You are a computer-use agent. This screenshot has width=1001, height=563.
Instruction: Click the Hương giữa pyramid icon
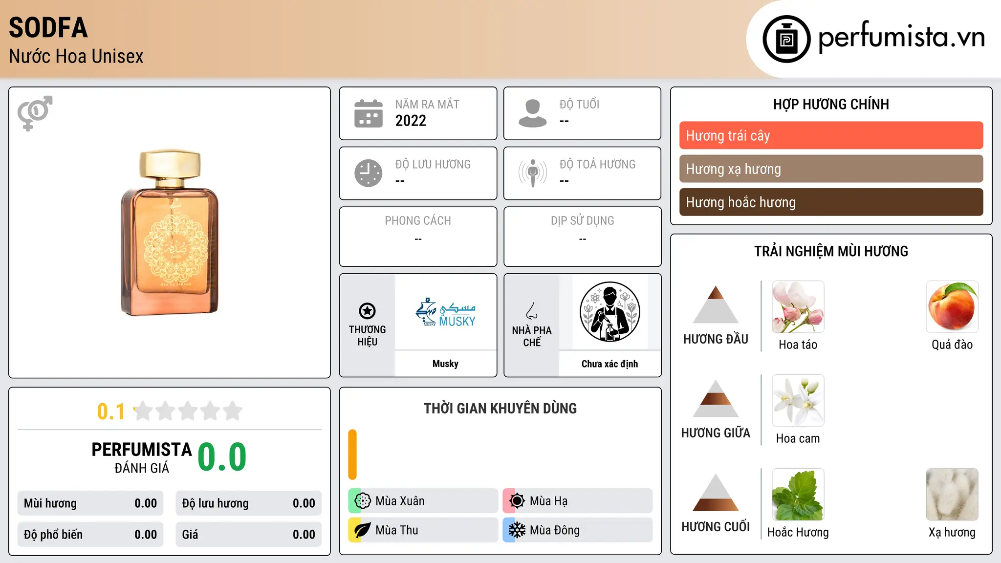[716, 398]
